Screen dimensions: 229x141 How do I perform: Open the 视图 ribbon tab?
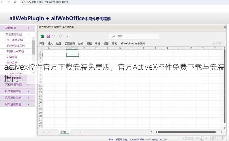106,43
